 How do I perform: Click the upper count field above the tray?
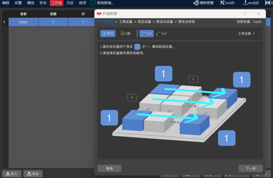tap(193, 79)
